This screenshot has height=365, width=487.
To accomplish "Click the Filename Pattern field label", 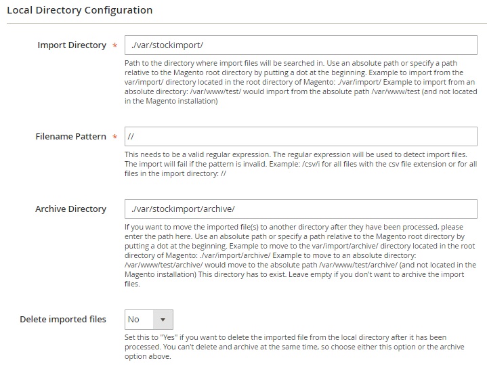I will (x=70, y=137).
